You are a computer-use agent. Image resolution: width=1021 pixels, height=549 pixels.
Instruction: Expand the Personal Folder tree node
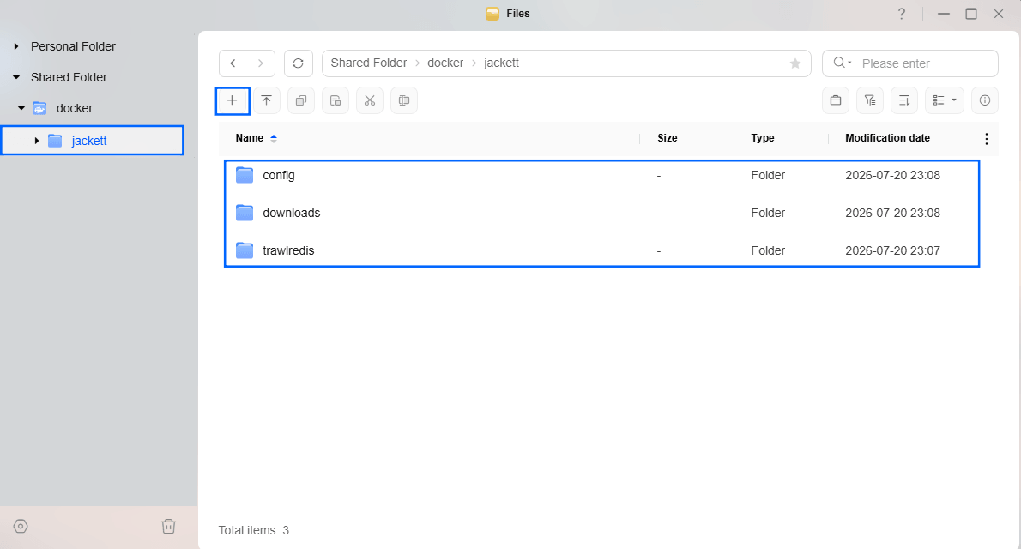point(16,47)
